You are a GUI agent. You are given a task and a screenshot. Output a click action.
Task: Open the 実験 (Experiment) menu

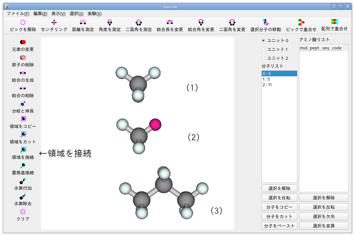[x=94, y=13]
